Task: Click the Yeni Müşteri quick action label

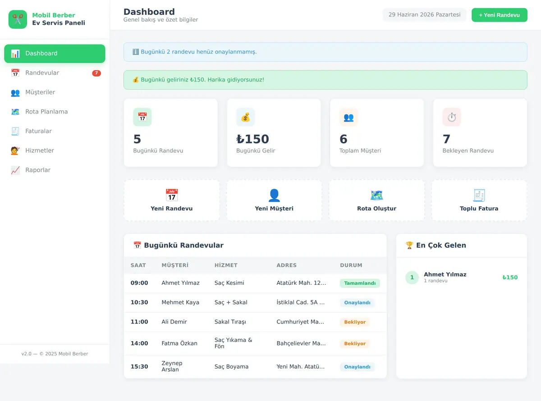Action: [274, 209]
